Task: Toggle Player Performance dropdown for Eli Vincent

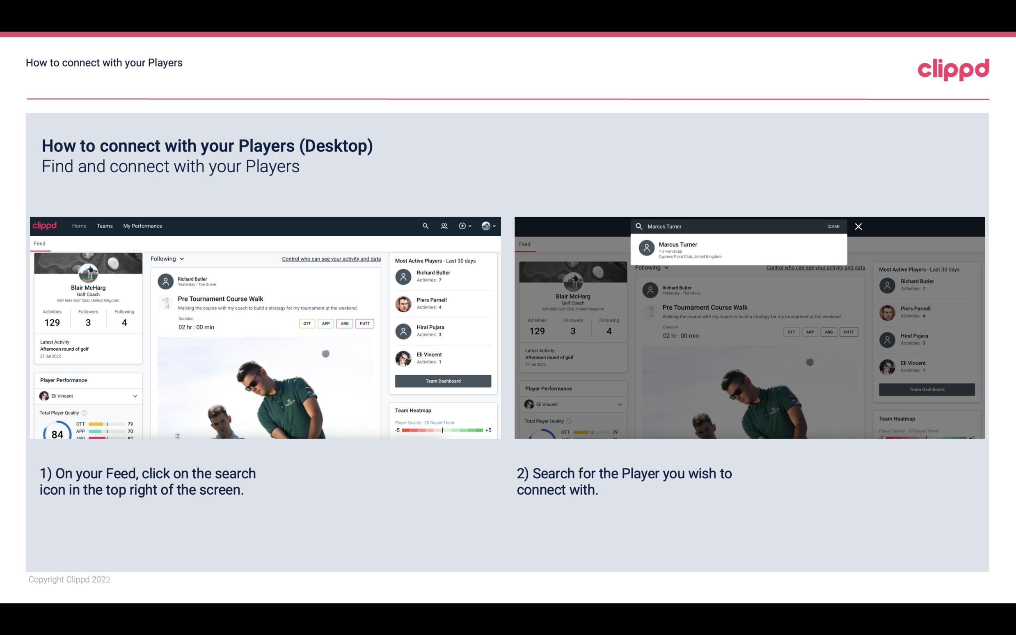Action: pos(134,396)
